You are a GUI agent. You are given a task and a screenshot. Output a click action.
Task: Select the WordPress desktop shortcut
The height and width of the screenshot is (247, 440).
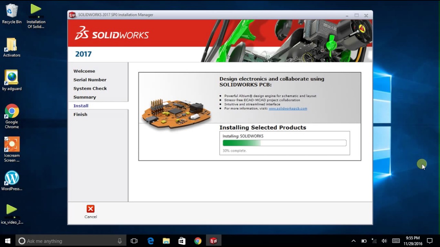[x=12, y=181]
